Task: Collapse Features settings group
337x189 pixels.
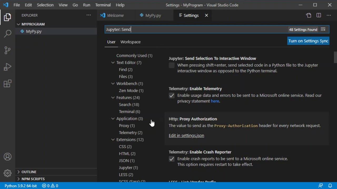Action: point(113,97)
